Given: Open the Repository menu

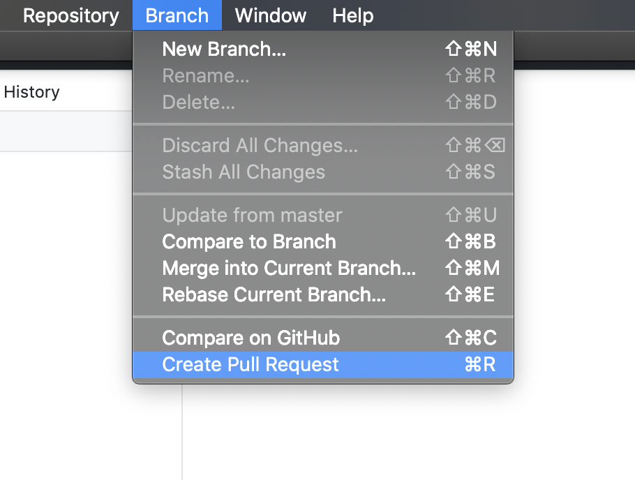Looking at the screenshot, I should (70, 15).
